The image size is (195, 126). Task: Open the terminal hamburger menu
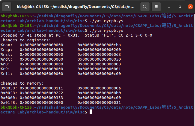(x=157, y=6)
